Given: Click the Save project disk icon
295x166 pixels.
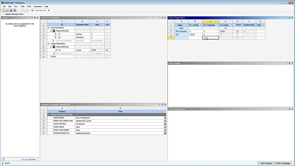Looking at the screenshot, I should point(10,10).
